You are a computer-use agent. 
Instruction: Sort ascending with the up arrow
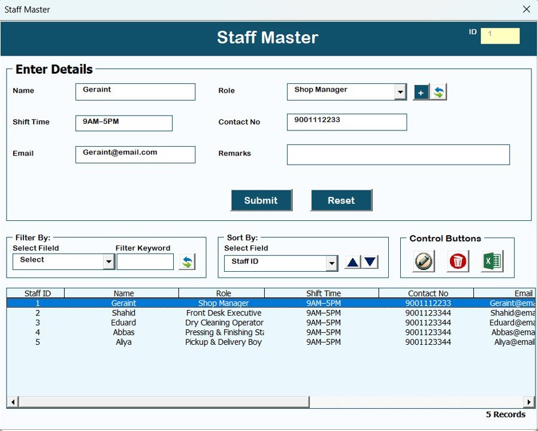coord(353,262)
